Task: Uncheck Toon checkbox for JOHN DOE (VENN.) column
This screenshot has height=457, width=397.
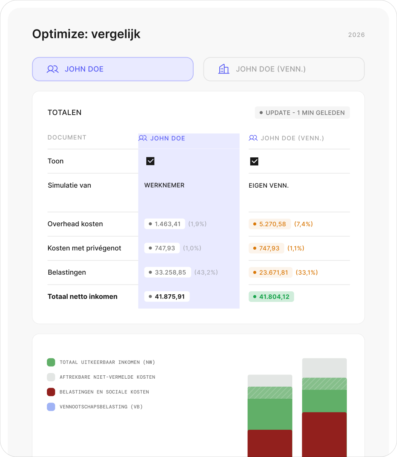Action: [x=254, y=162]
